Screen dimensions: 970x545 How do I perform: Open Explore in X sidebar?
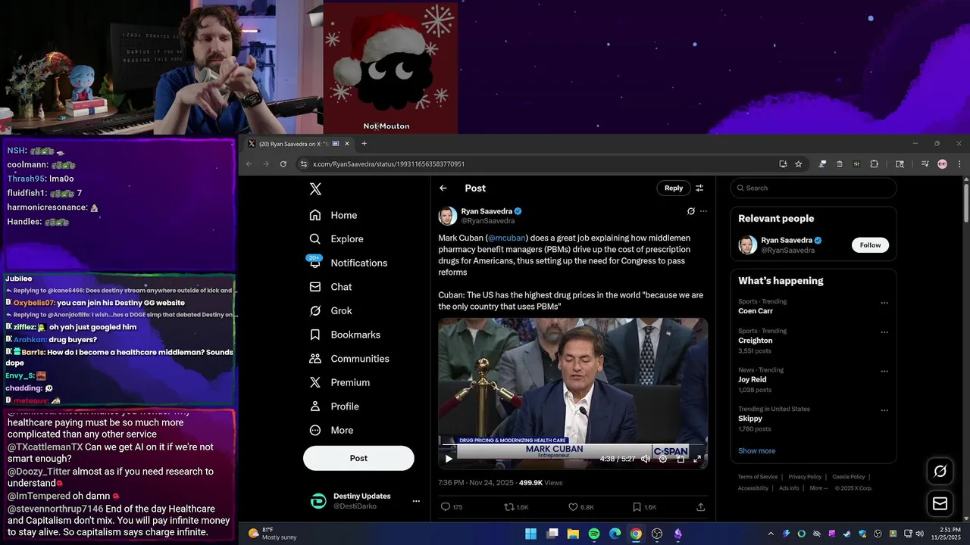[336, 239]
